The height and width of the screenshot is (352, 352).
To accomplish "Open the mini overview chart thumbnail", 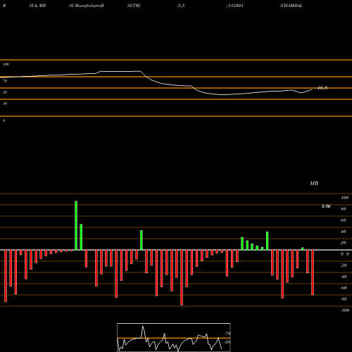I will 174,337.
